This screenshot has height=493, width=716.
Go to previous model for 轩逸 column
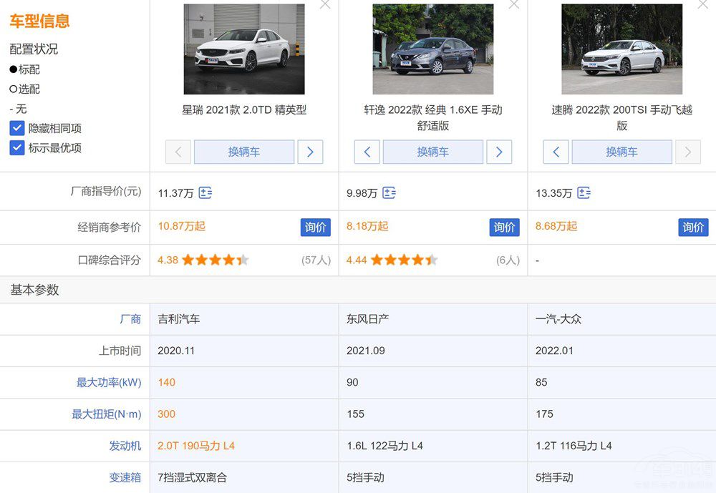[x=367, y=152]
